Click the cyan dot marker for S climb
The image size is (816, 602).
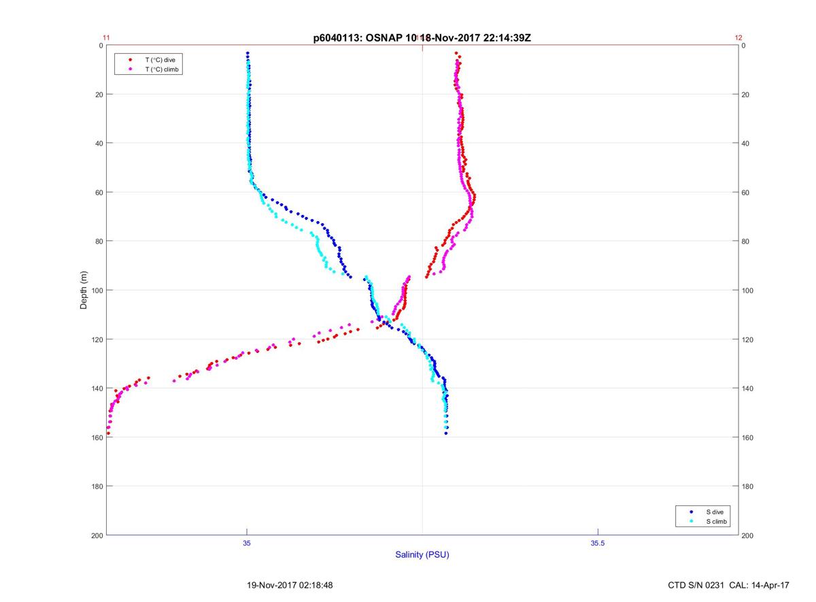(691, 521)
